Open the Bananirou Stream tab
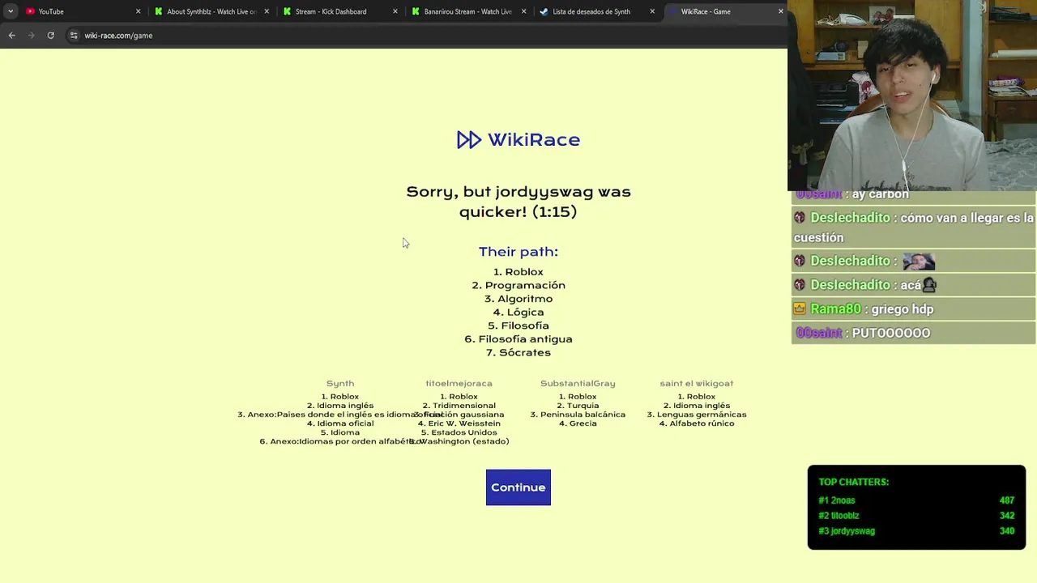The height and width of the screenshot is (583, 1037). pos(468,11)
